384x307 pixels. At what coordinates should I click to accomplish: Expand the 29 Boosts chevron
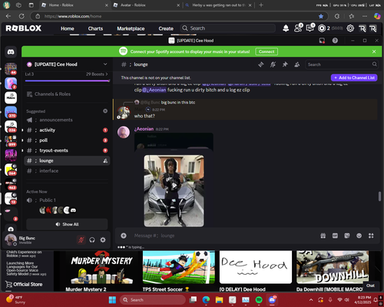pos(107,74)
